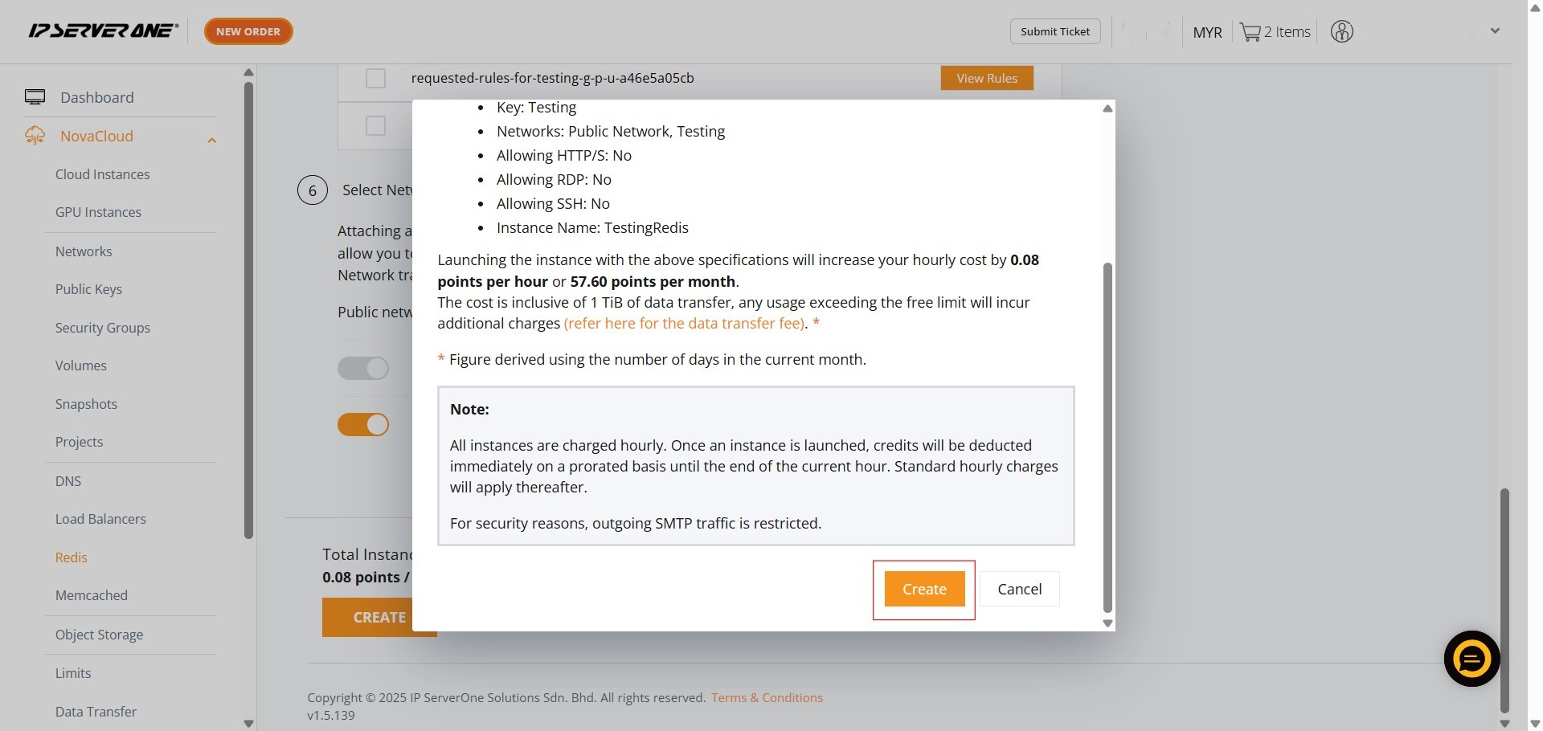Collapse the NovaCloud sidebar section
The image size is (1543, 731).
pos(211,141)
